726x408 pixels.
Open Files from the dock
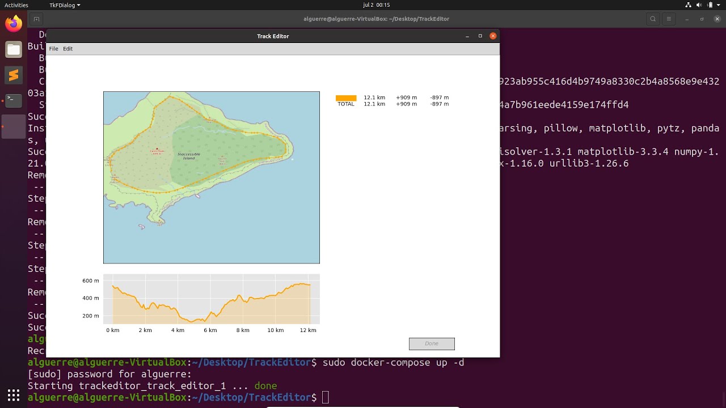[x=14, y=49]
